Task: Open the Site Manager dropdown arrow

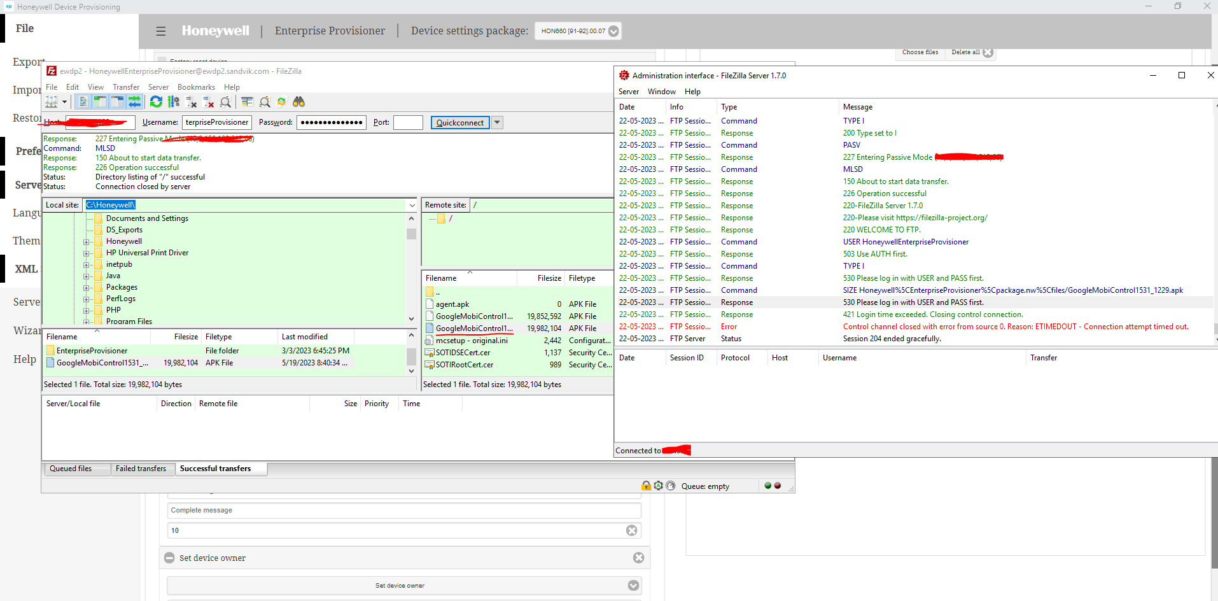Action: coord(64,102)
